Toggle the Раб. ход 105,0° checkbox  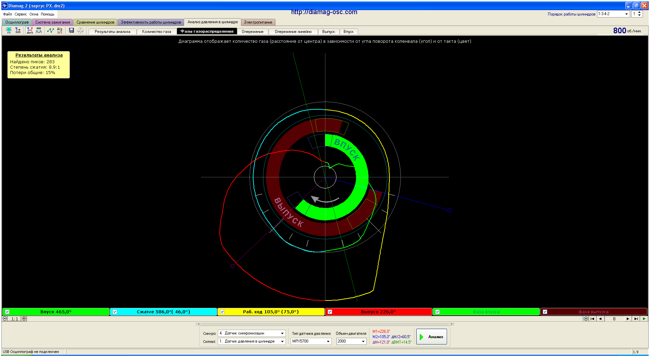(222, 312)
